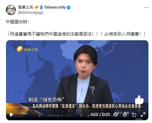Click the ringed planet emoji in name
The image size is (152, 123).
36,7
